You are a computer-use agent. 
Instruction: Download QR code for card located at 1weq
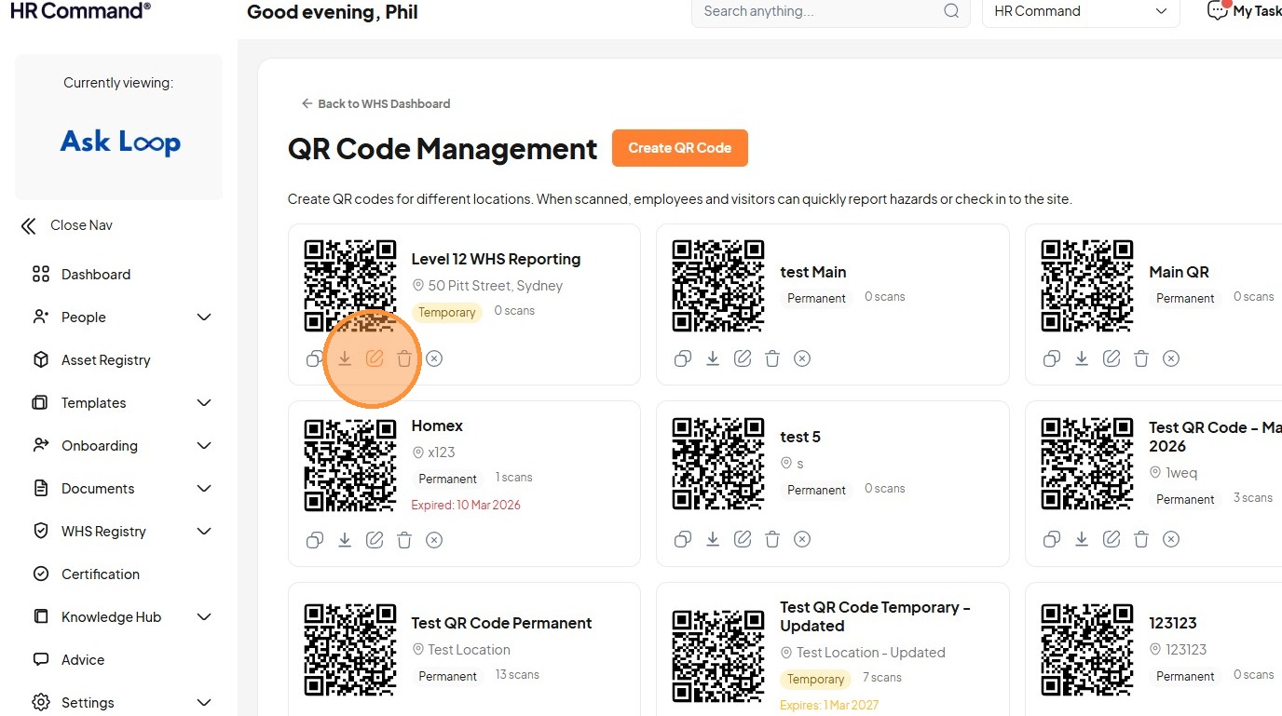[1082, 539]
